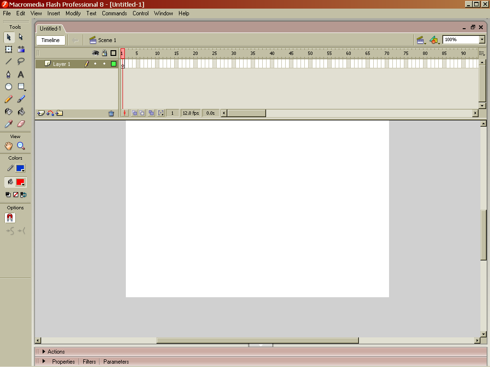Select the Oval tool
The image size is (490, 367).
pos(9,87)
